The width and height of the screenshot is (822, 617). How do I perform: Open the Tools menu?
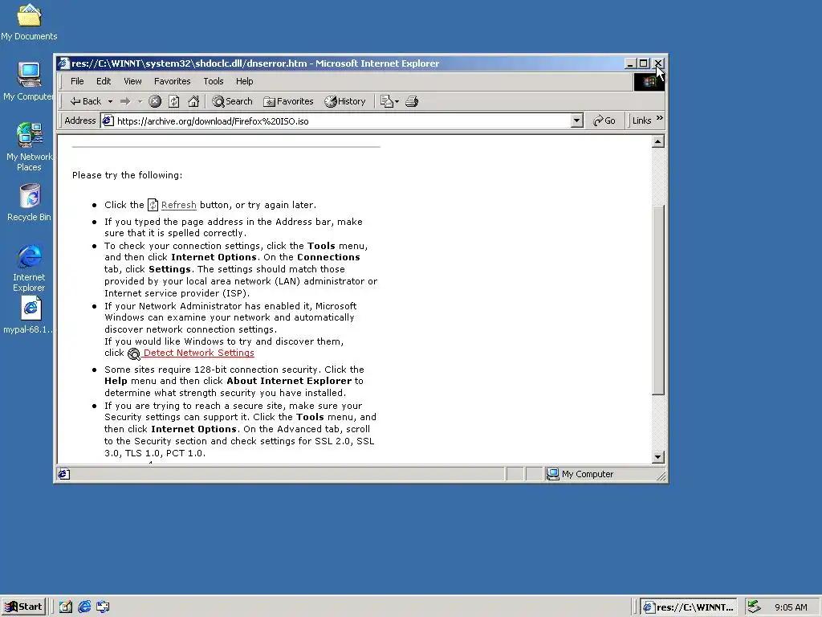point(214,81)
